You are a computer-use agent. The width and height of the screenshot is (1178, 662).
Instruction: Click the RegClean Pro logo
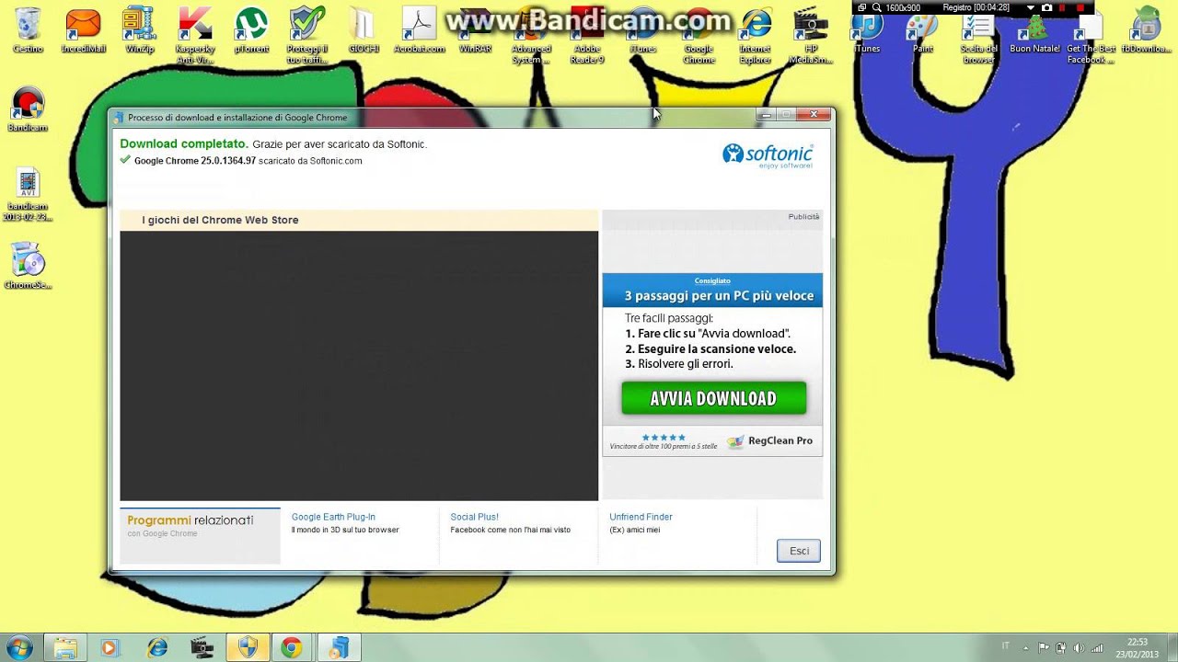tap(770, 440)
